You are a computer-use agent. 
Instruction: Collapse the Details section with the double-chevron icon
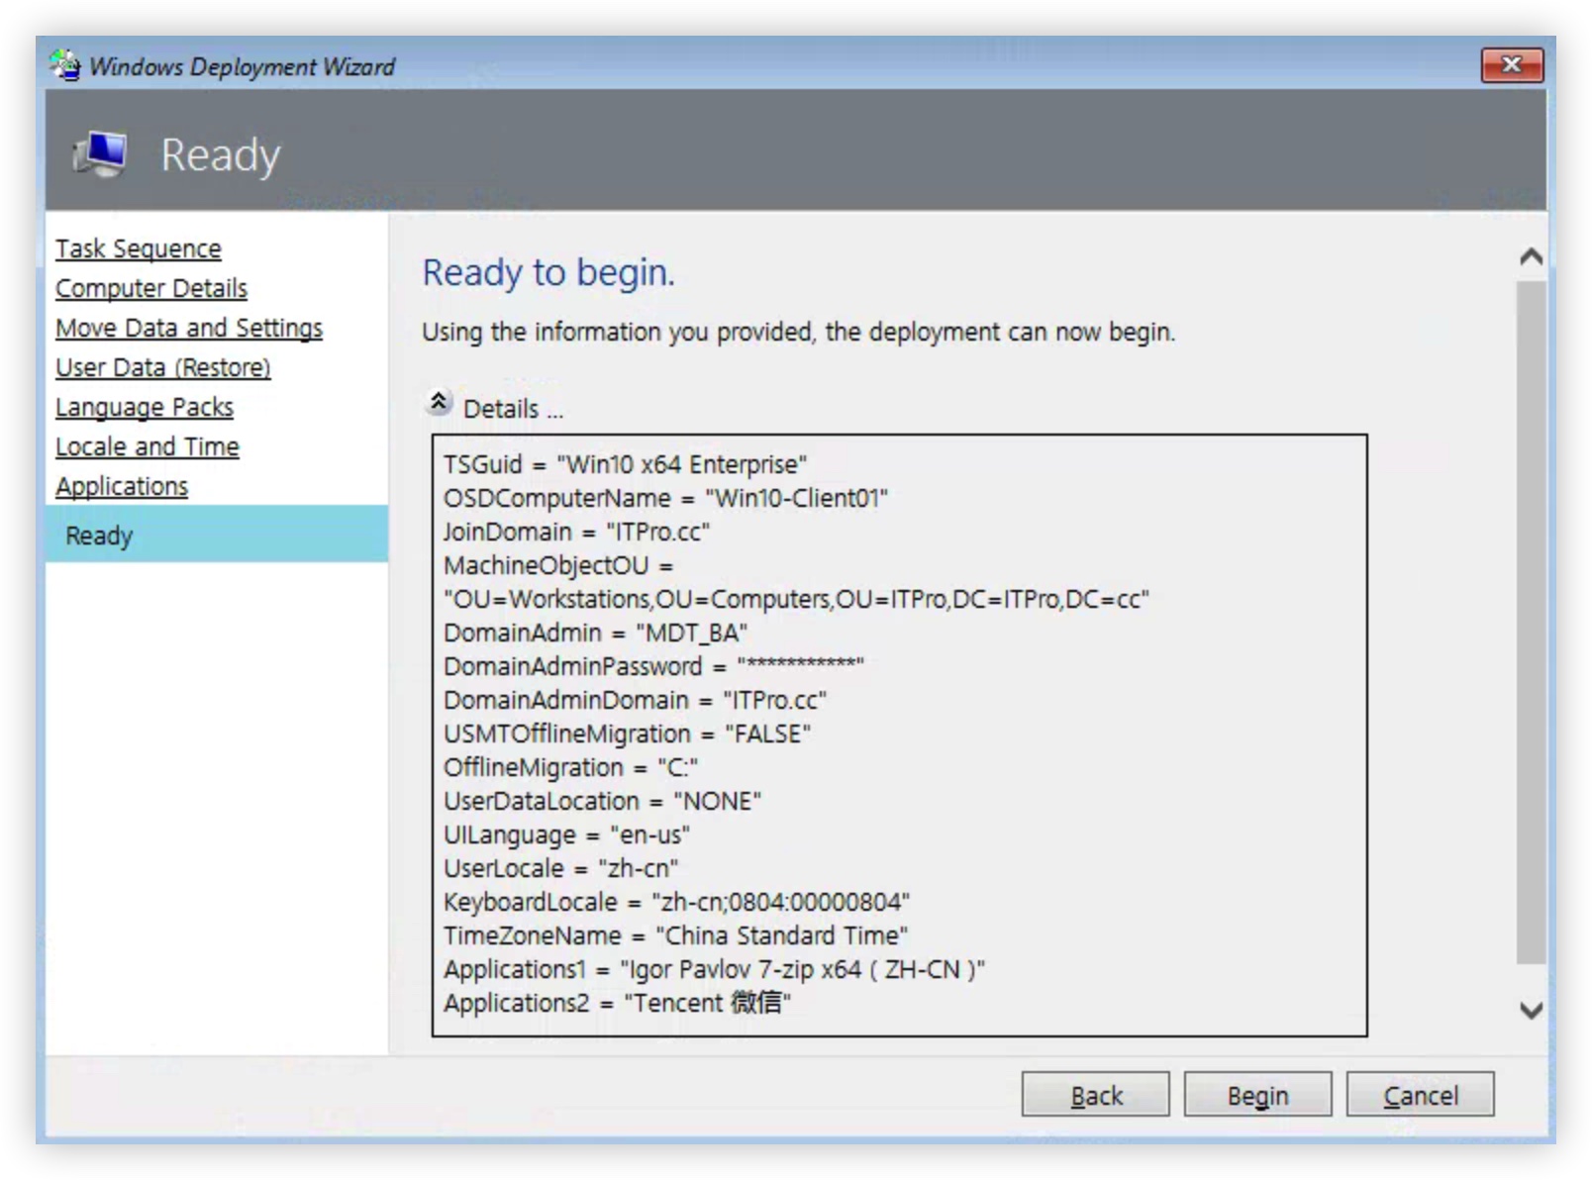pos(439,403)
